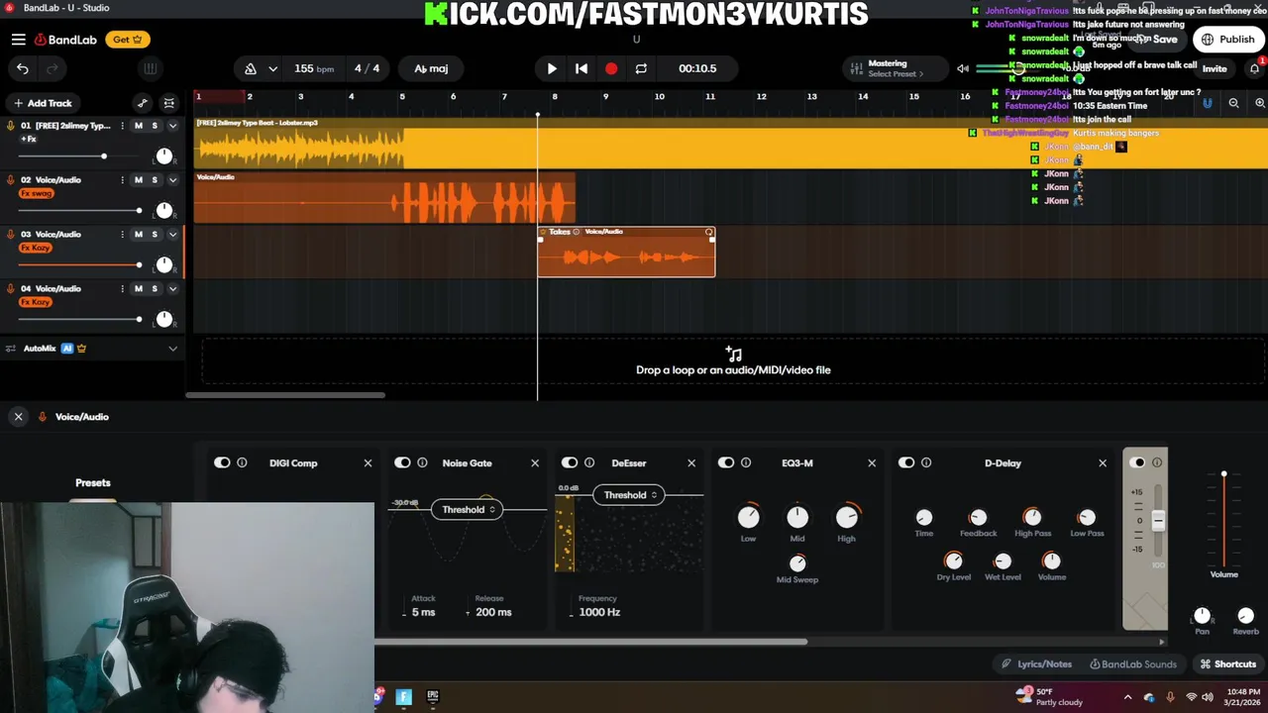Expand track 02 Voice/Audio chevron
Image resolution: width=1268 pixels, height=713 pixels.
[x=172, y=180]
